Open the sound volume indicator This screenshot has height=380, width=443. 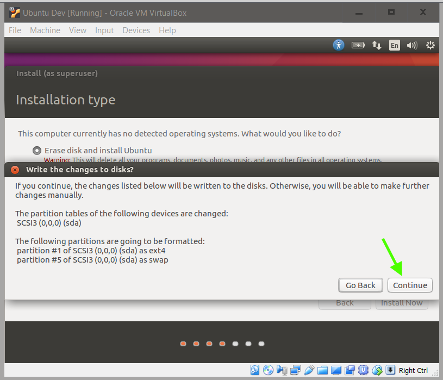tap(412, 45)
